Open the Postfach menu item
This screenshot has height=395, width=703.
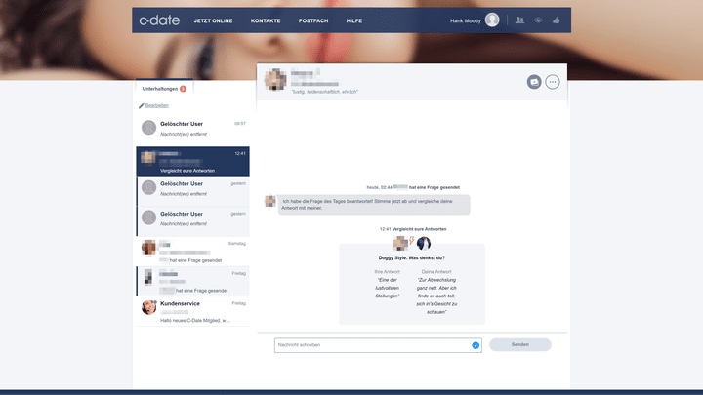[312, 20]
